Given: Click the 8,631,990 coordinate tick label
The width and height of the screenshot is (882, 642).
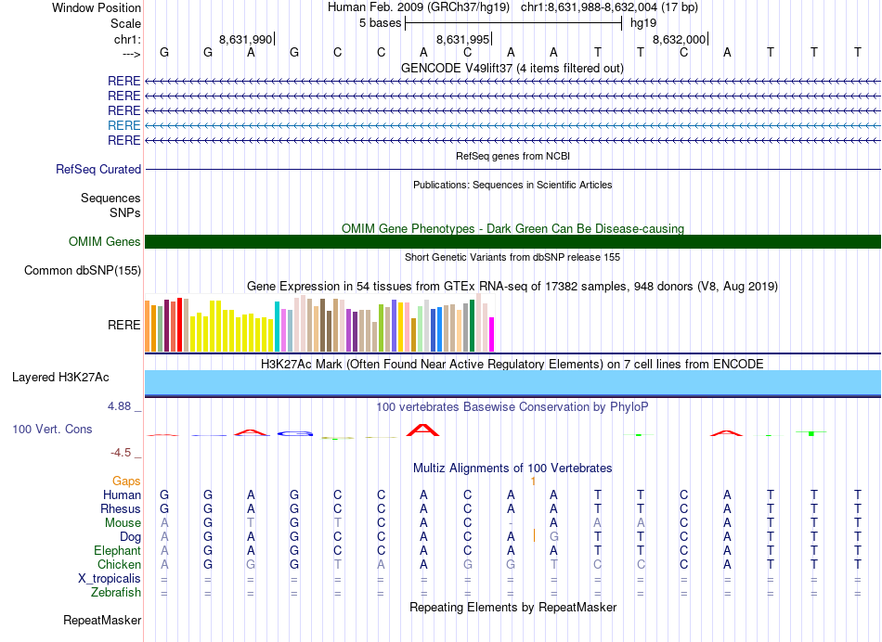Looking at the screenshot, I should 245,39.
